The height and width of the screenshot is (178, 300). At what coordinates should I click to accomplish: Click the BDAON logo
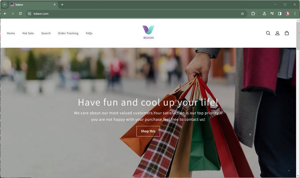(148, 32)
